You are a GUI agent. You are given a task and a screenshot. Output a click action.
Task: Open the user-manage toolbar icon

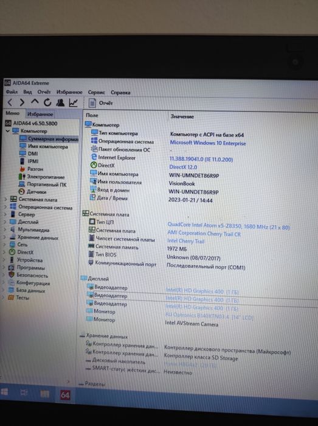tap(60, 102)
